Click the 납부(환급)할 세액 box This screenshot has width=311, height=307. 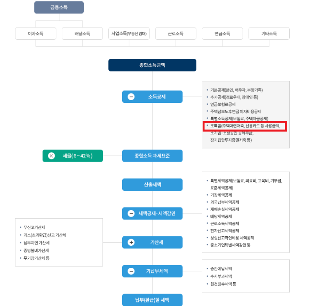click(153, 300)
